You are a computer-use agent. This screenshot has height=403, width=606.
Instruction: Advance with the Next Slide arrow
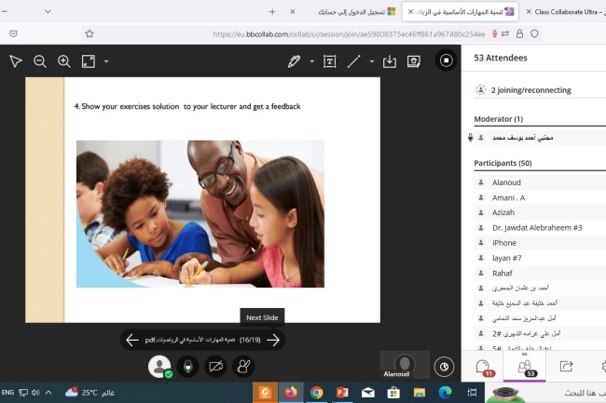coord(273,340)
